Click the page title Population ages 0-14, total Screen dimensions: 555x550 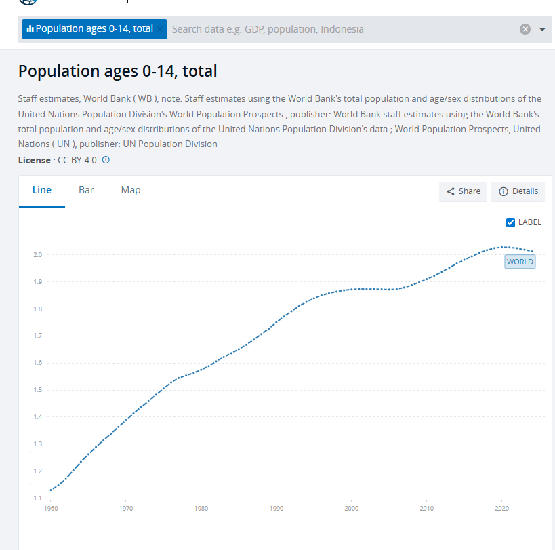tap(117, 71)
